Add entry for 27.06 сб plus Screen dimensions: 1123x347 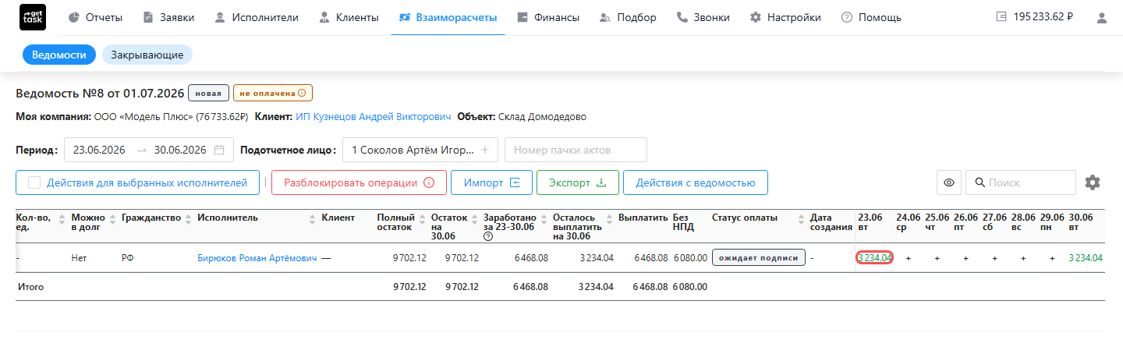click(995, 258)
